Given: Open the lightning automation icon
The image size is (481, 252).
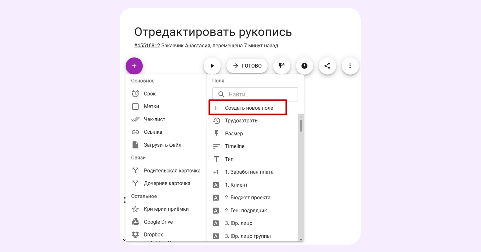Looking at the screenshot, I should (282, 66).
